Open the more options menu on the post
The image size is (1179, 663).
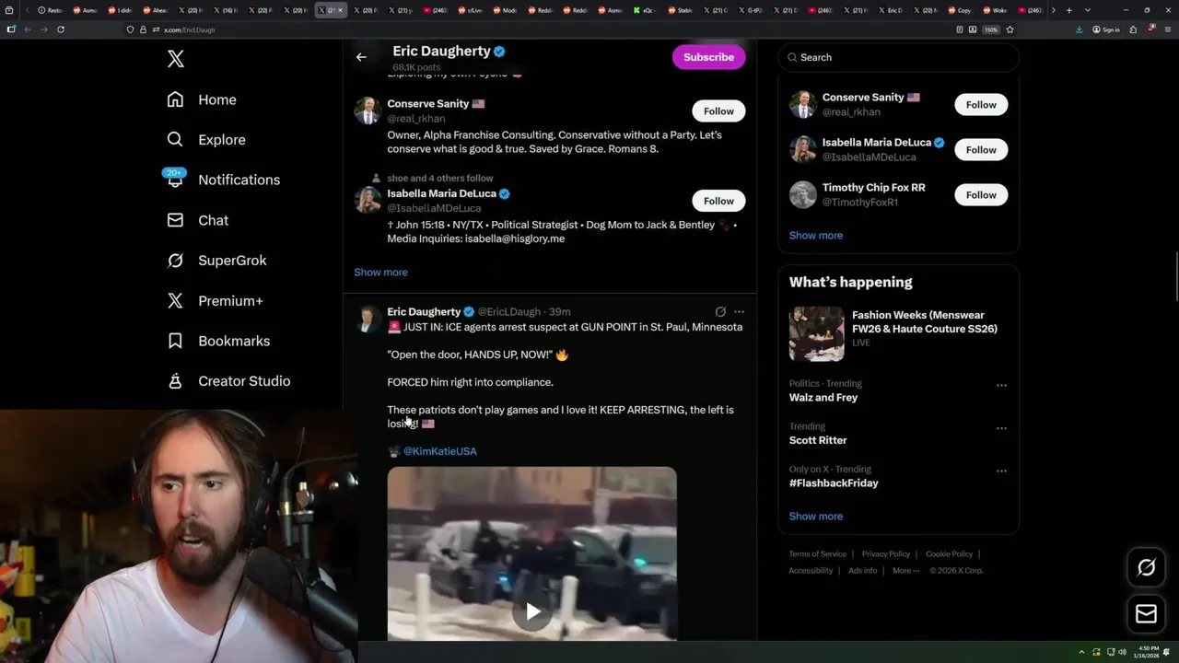739,312
